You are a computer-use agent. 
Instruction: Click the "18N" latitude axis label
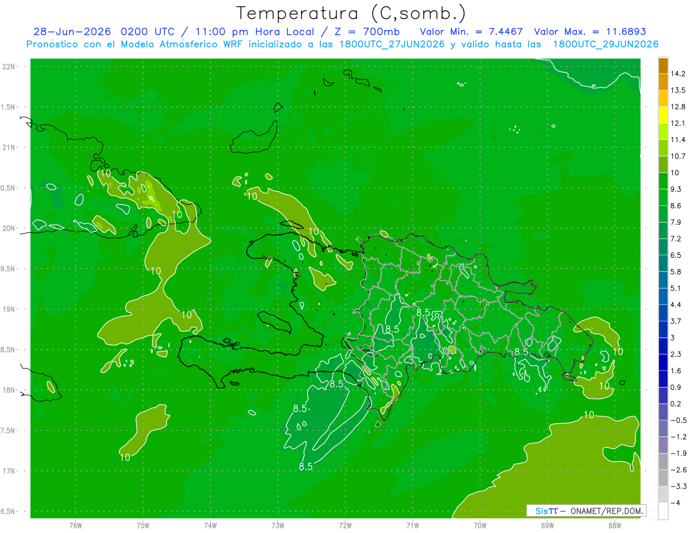(9, 390)
